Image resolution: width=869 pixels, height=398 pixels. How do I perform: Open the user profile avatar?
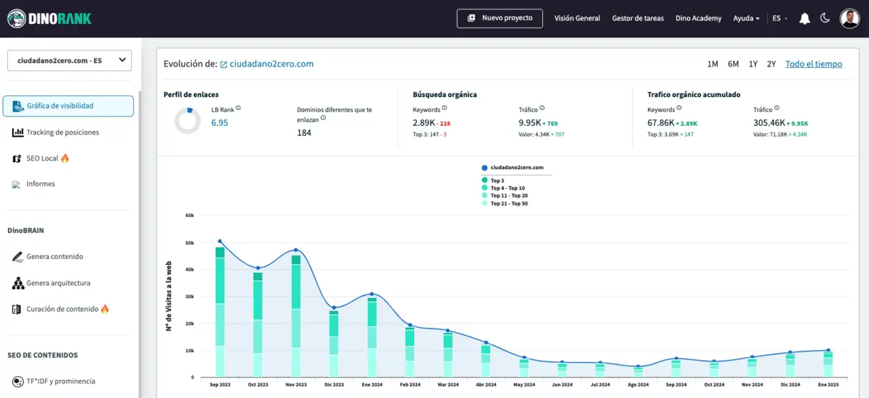tap(850, 18)
